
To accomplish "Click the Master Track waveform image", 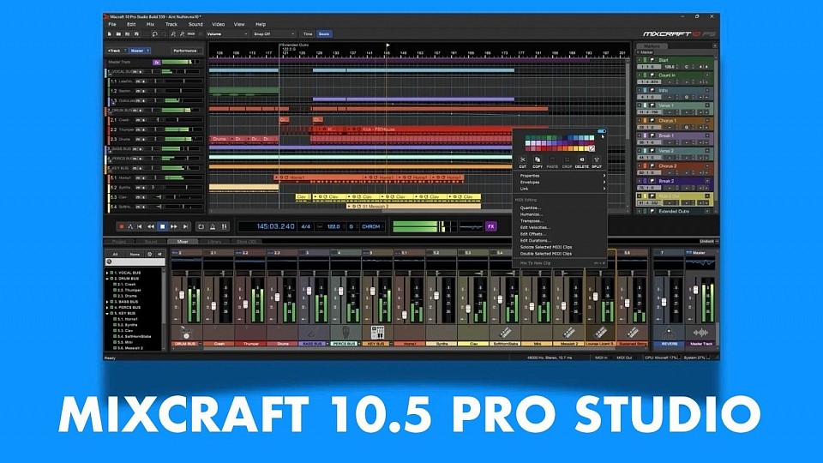I will (x=700, y=333).
